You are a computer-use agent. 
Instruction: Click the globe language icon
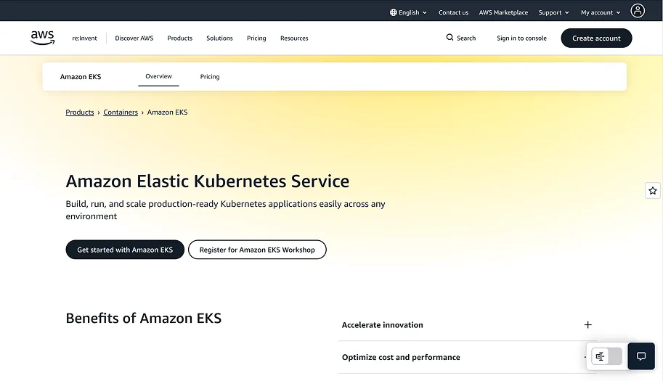[394, 12]
